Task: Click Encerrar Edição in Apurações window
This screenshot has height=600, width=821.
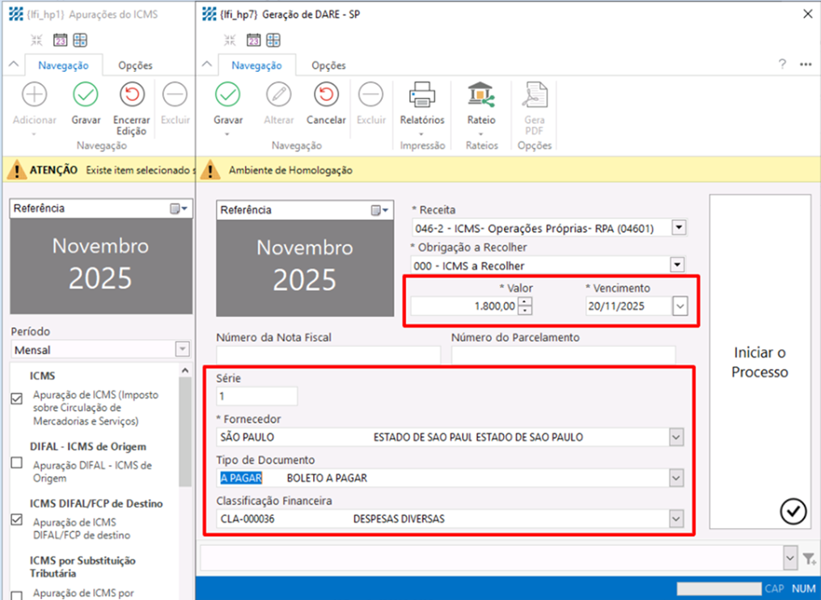Action: point(131,96)
